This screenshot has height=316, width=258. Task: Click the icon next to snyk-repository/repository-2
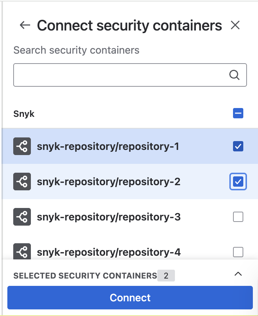(22, 182)
